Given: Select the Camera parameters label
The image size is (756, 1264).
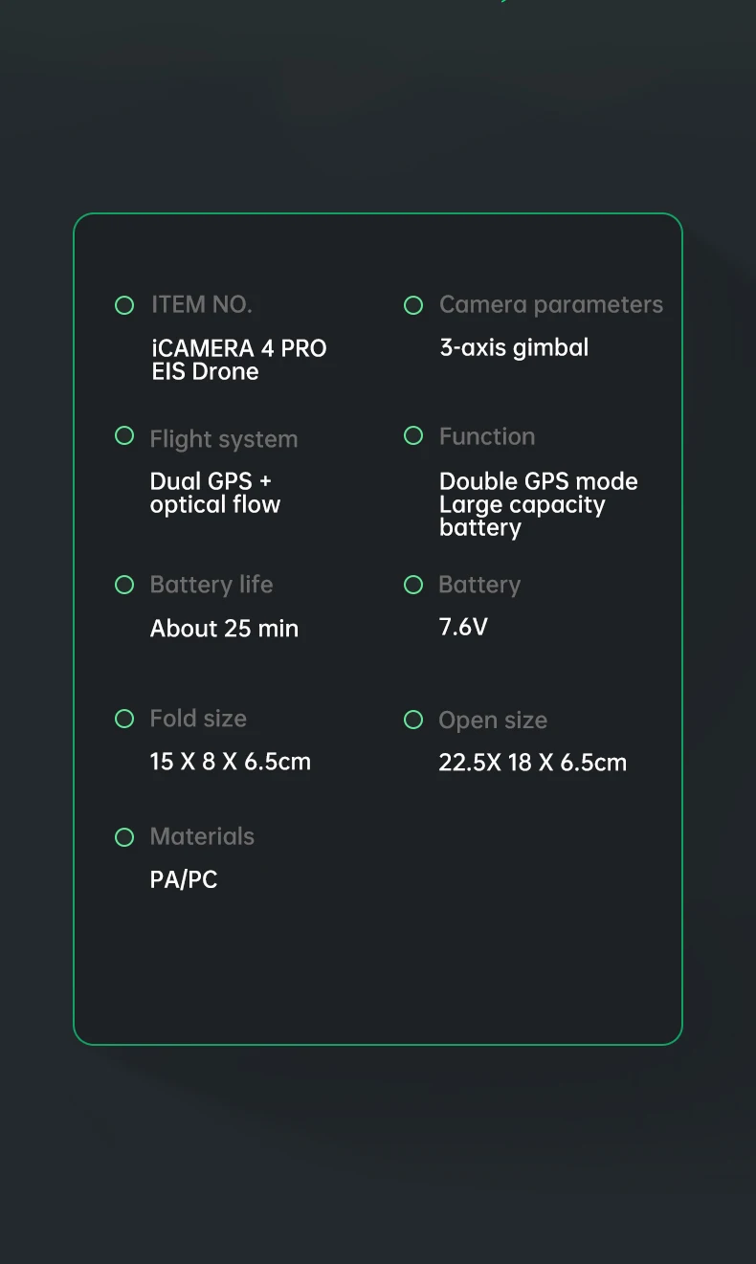Looking at the screenshot, I should coord(550,305).
